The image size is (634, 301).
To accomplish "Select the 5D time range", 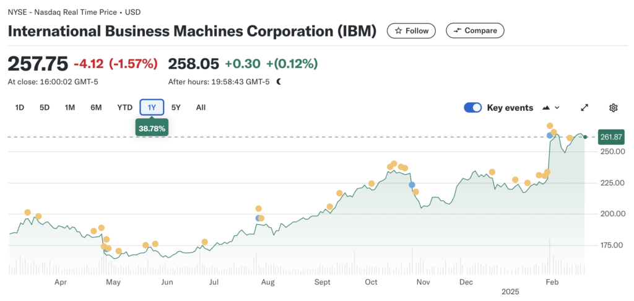I will (x=45, y=108).
